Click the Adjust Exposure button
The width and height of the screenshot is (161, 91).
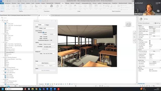[x=45, y=63]
